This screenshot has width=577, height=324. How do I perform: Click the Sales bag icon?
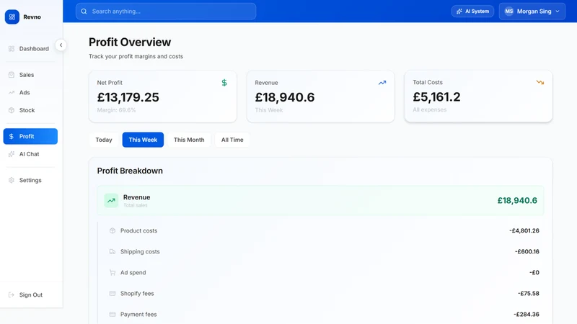pos(12,75)
